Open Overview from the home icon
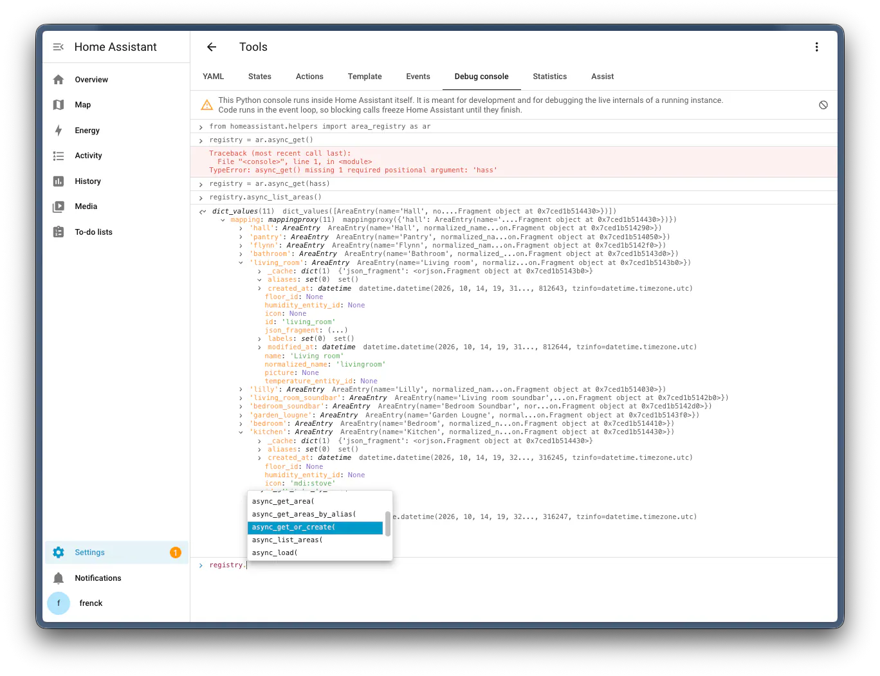Image resolution: width=880 pixels, height=676 pixels. (59, 80)
